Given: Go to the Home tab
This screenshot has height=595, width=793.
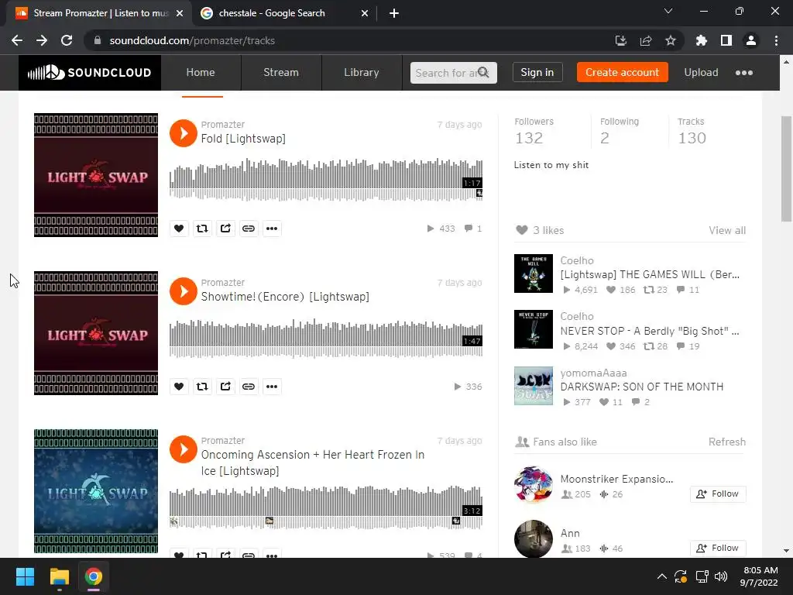Looking at the screenshot, I should [201, 72].
